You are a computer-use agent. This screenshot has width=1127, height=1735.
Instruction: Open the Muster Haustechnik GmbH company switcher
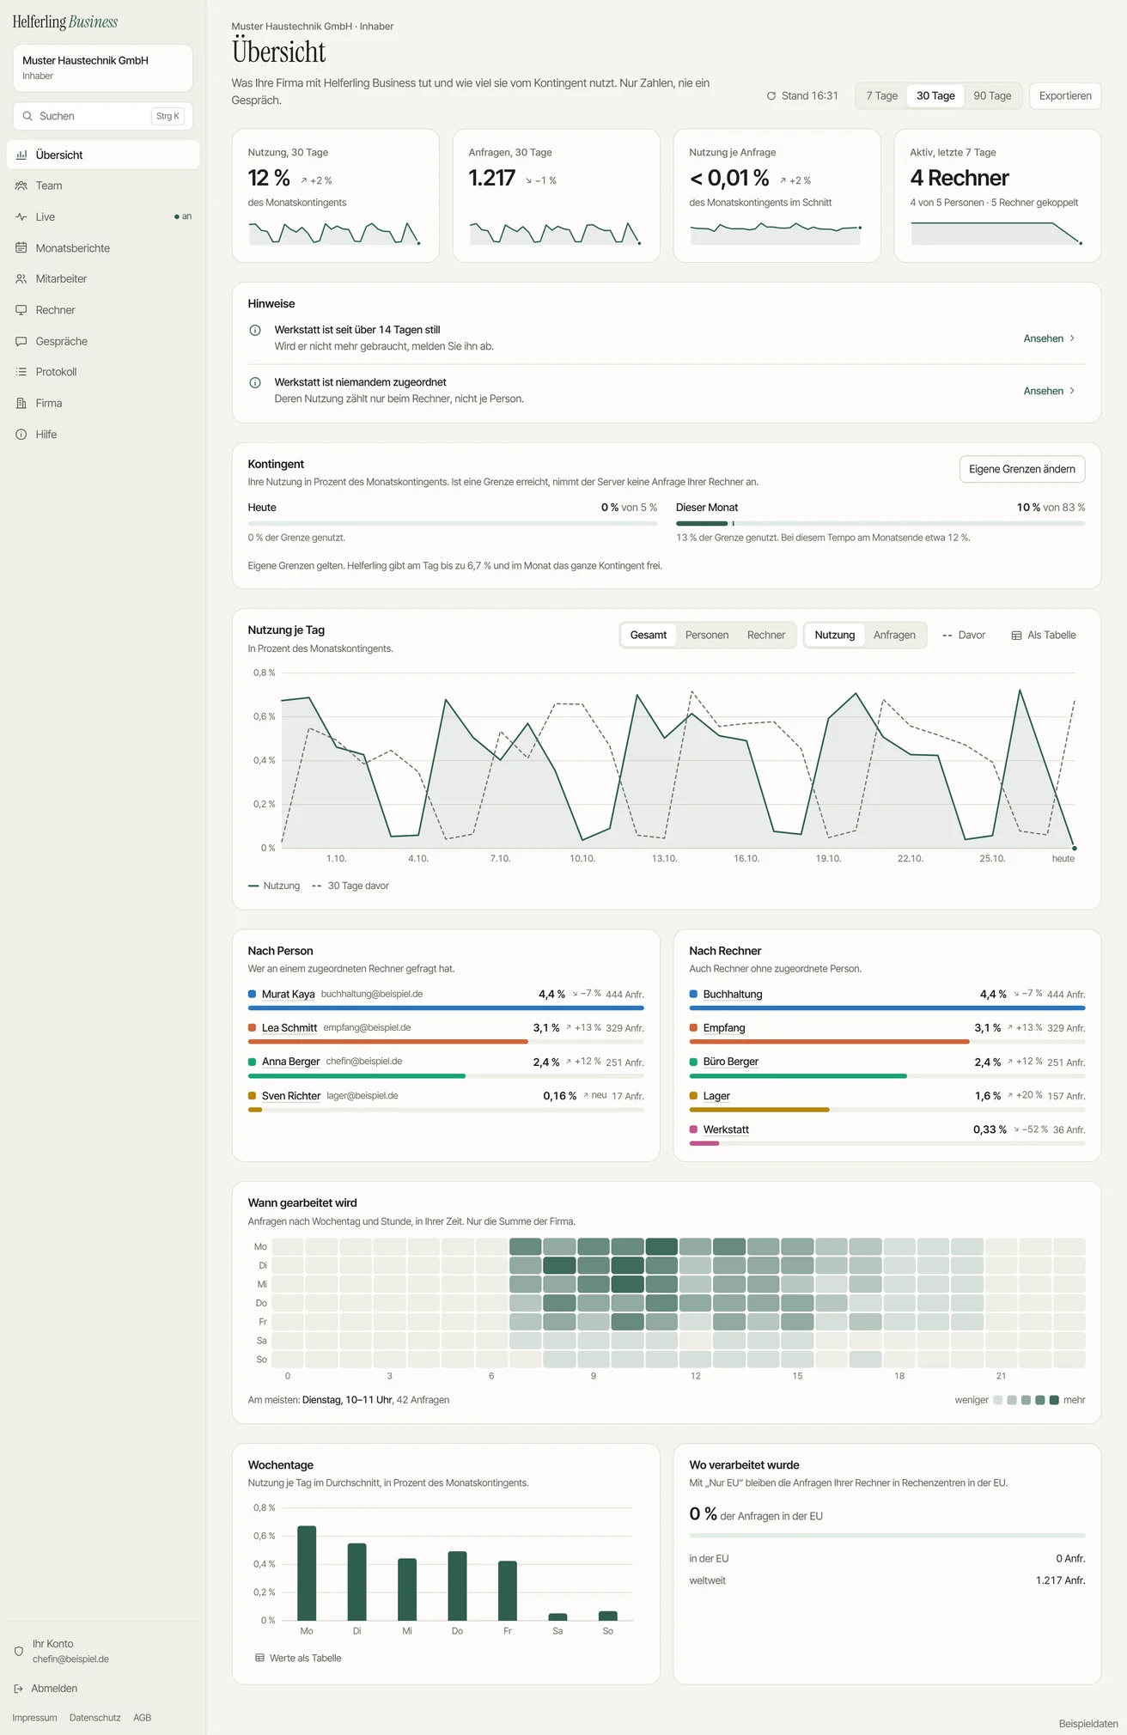pyautogui.click(x=103, y=68)
